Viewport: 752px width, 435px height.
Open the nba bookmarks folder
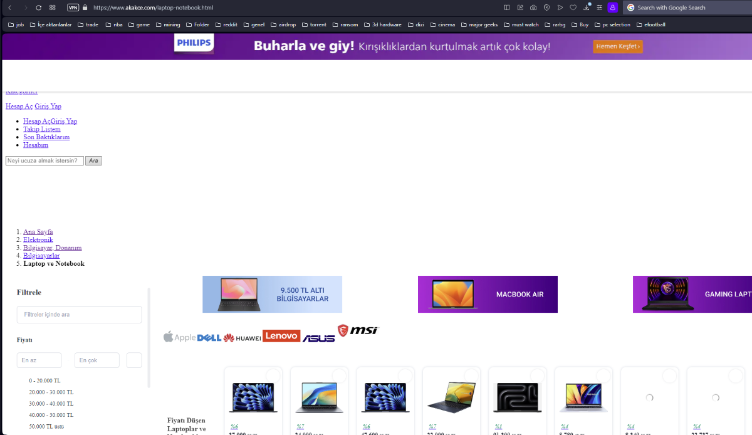coord(113,24)
